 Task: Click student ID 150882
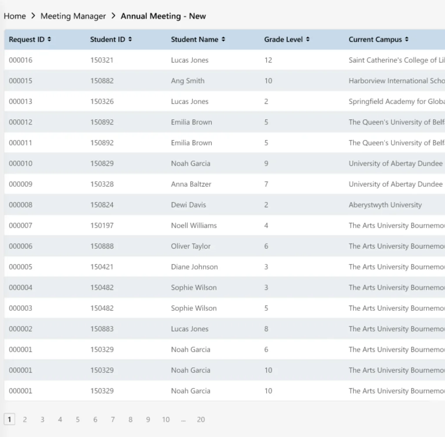tap(102, 81)
